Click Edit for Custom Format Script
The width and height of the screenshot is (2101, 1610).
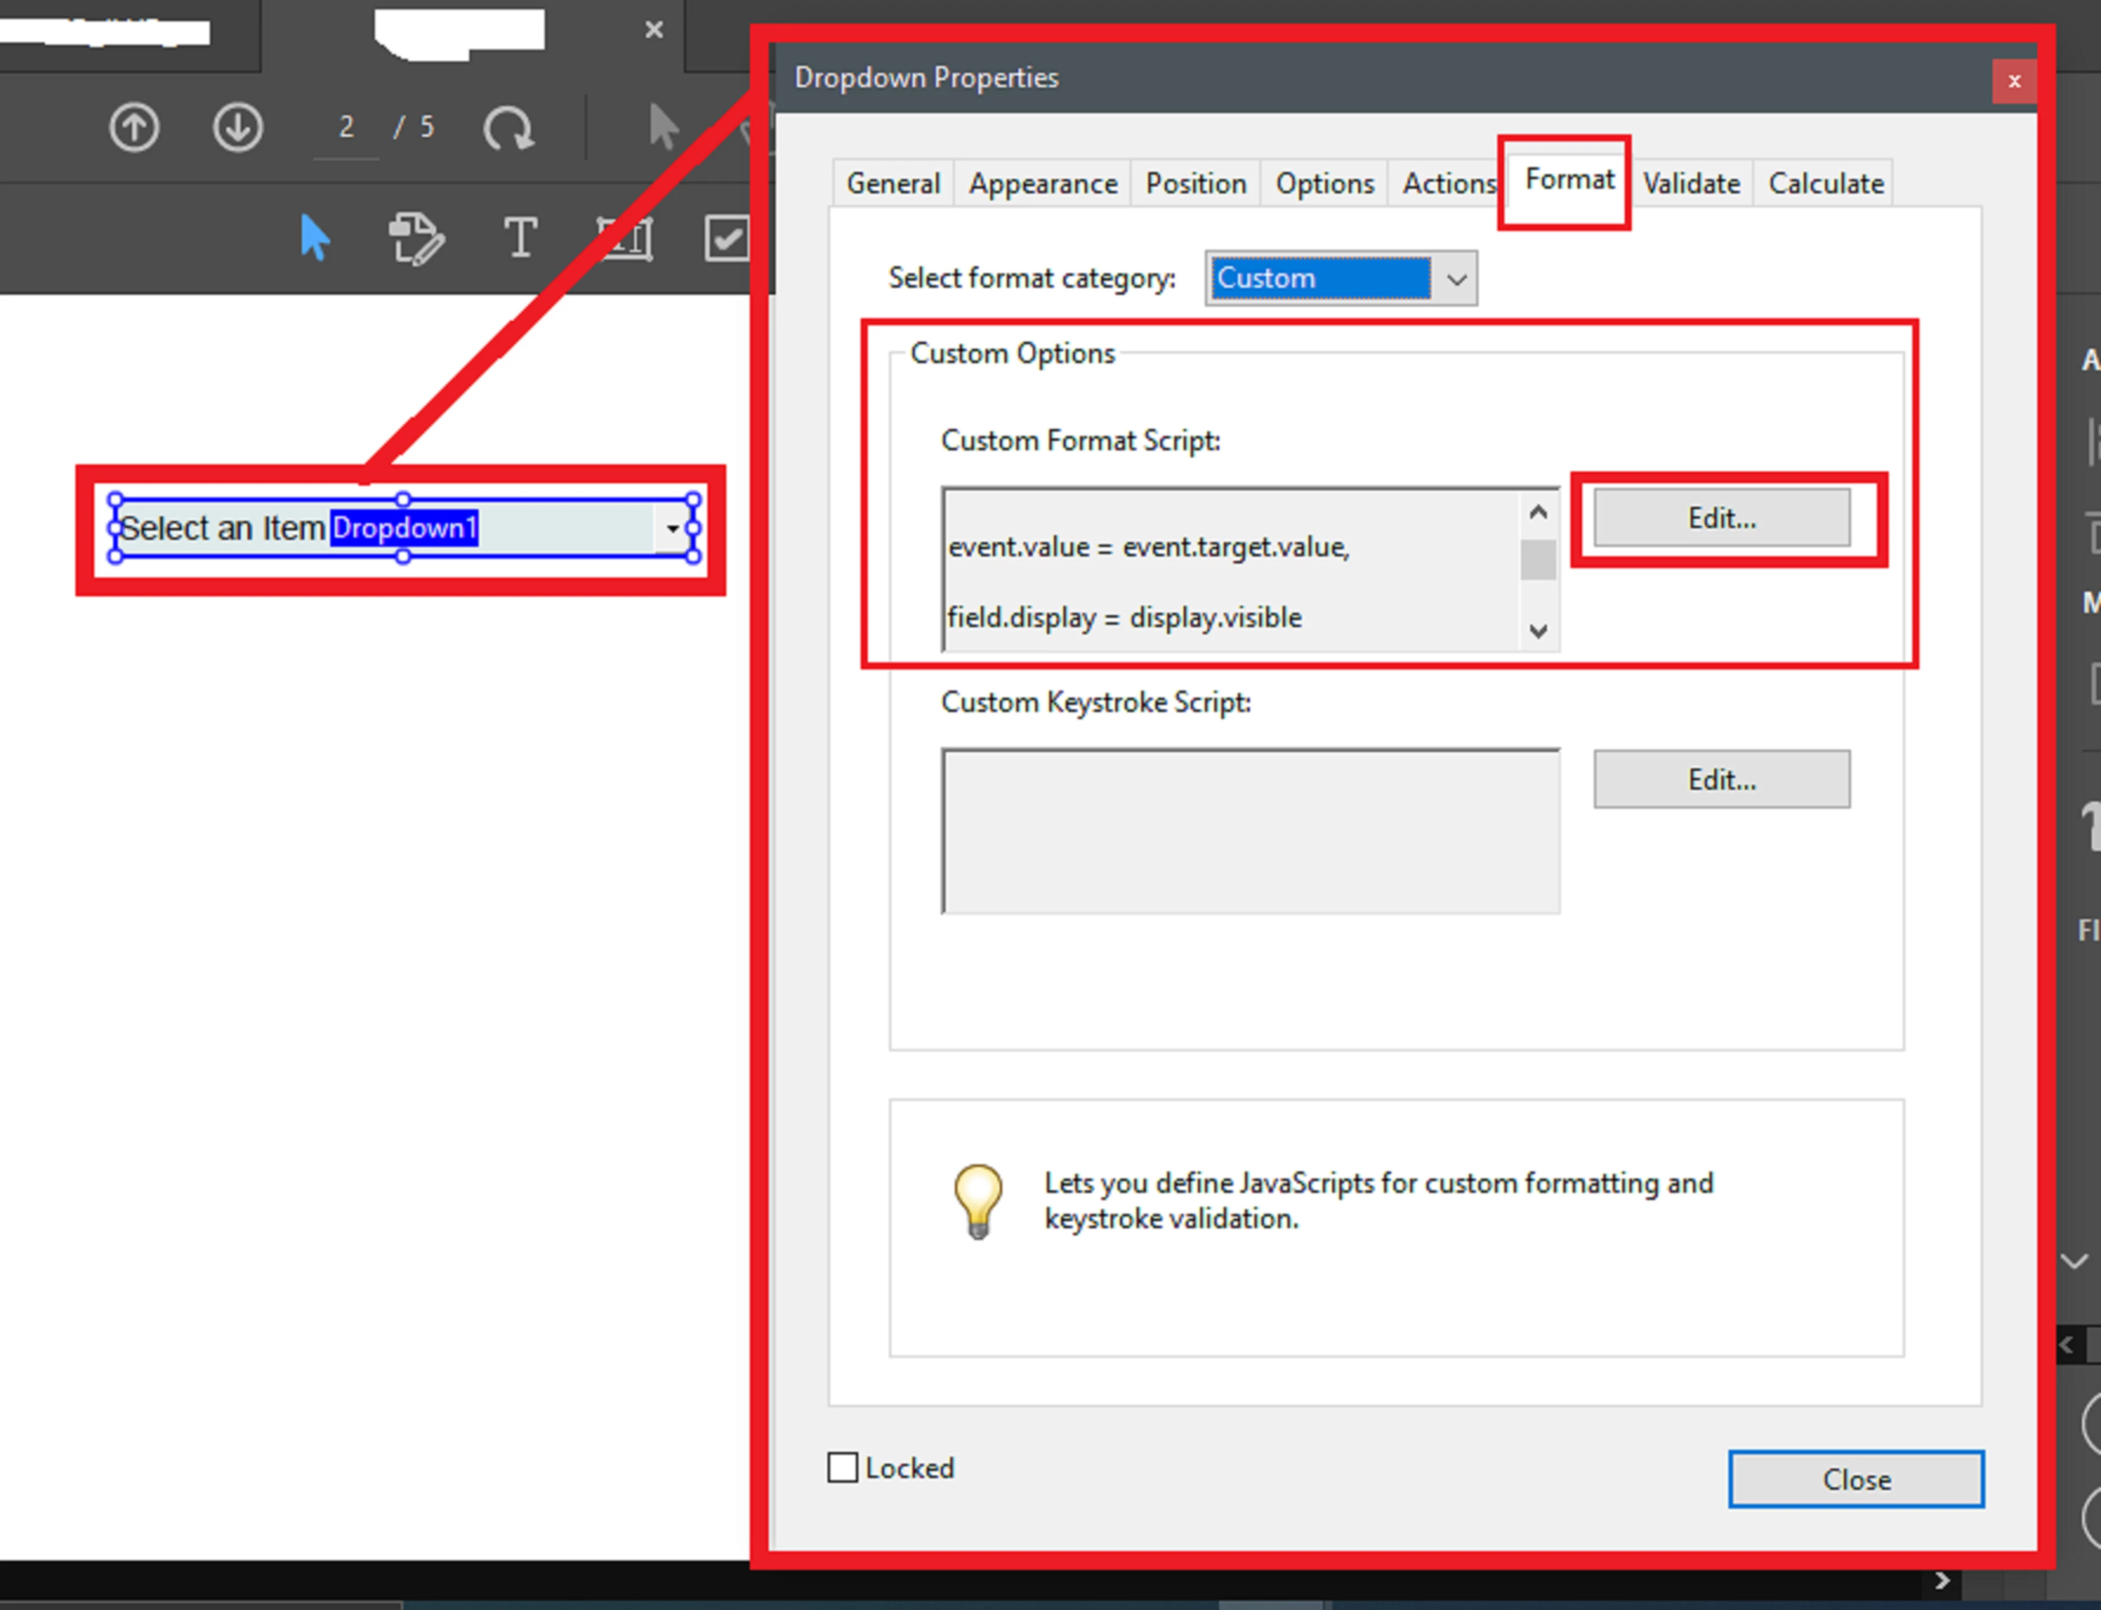coord(1721,519)
